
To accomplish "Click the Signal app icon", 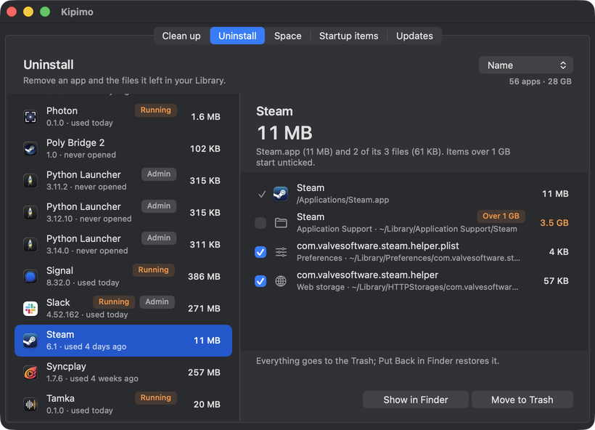I will pyautogui.click(x=30, y=277).
